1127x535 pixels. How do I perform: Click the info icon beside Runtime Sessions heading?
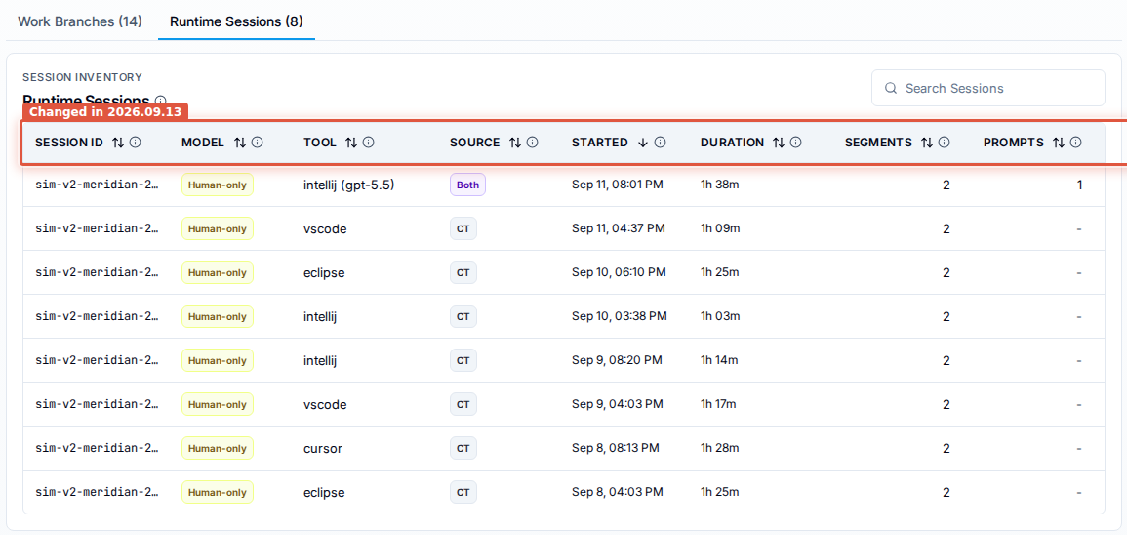pos(160,101)
